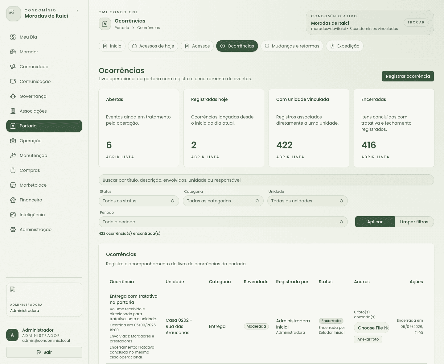The width and height of the screenshot is (444, 364).
Task: Click the Encerrada status badge
Action: click(x=331, y=321)
